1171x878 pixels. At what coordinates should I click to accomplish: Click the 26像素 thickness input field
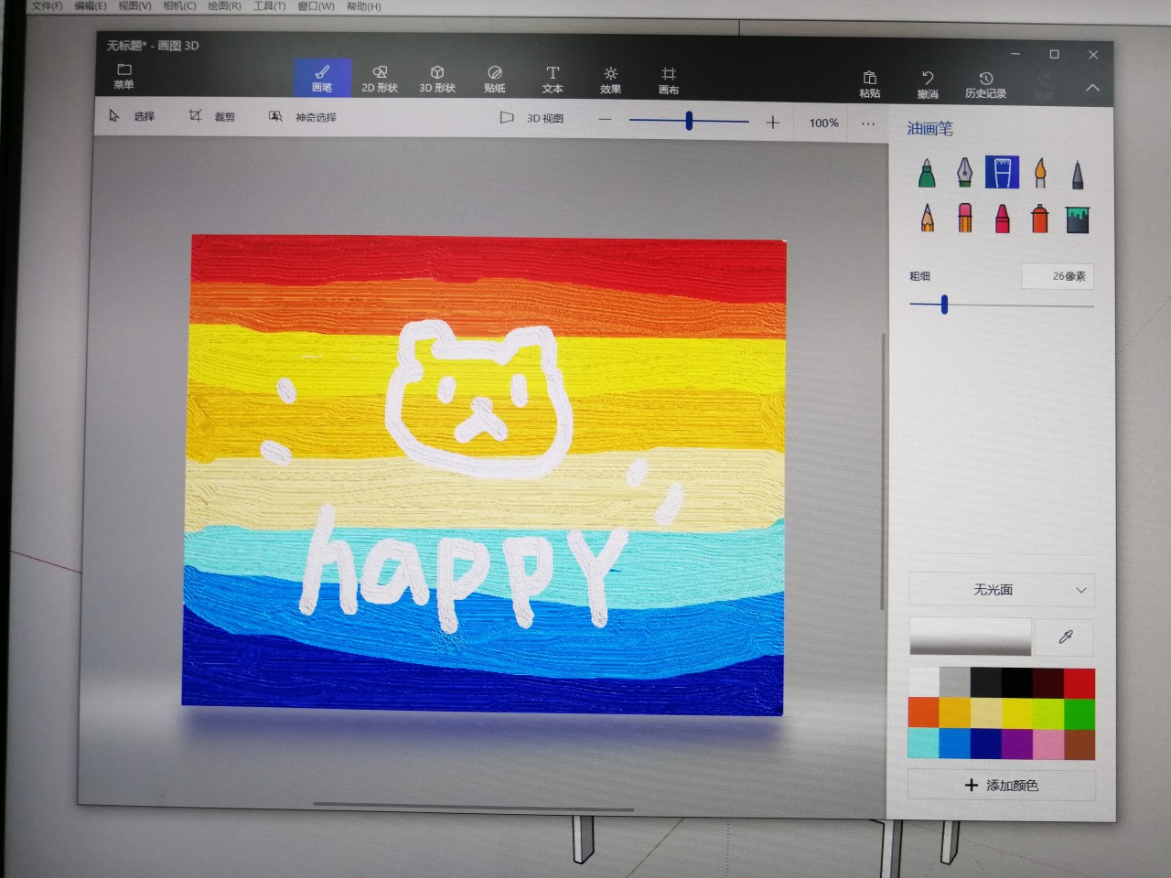coord(1058,276)
